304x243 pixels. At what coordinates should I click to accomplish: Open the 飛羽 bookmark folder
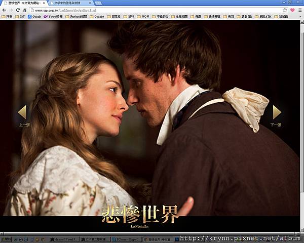229,17
